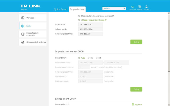Click the Durata lease indirizzo field
170x106 pixels.
(x=84, y=67)
